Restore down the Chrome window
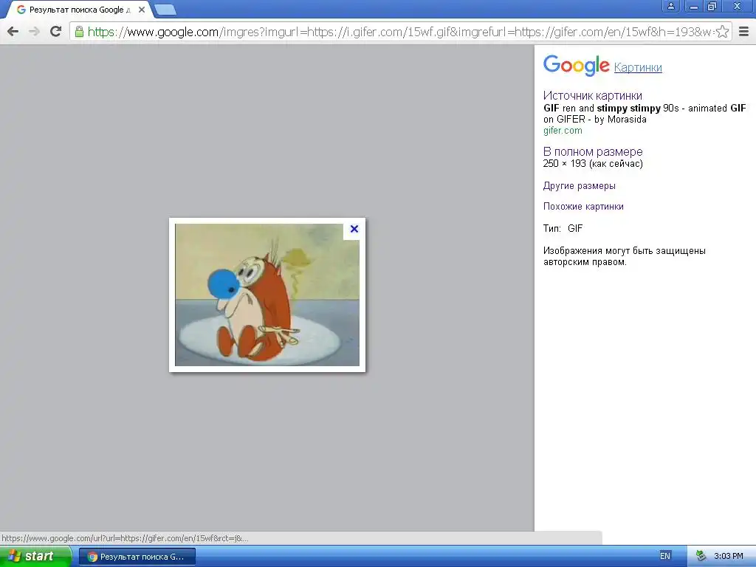 [712, 6]
